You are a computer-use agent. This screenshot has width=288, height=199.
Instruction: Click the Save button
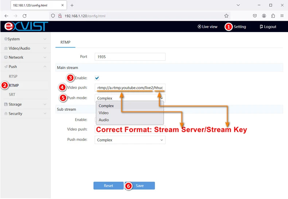coord(140,186)
